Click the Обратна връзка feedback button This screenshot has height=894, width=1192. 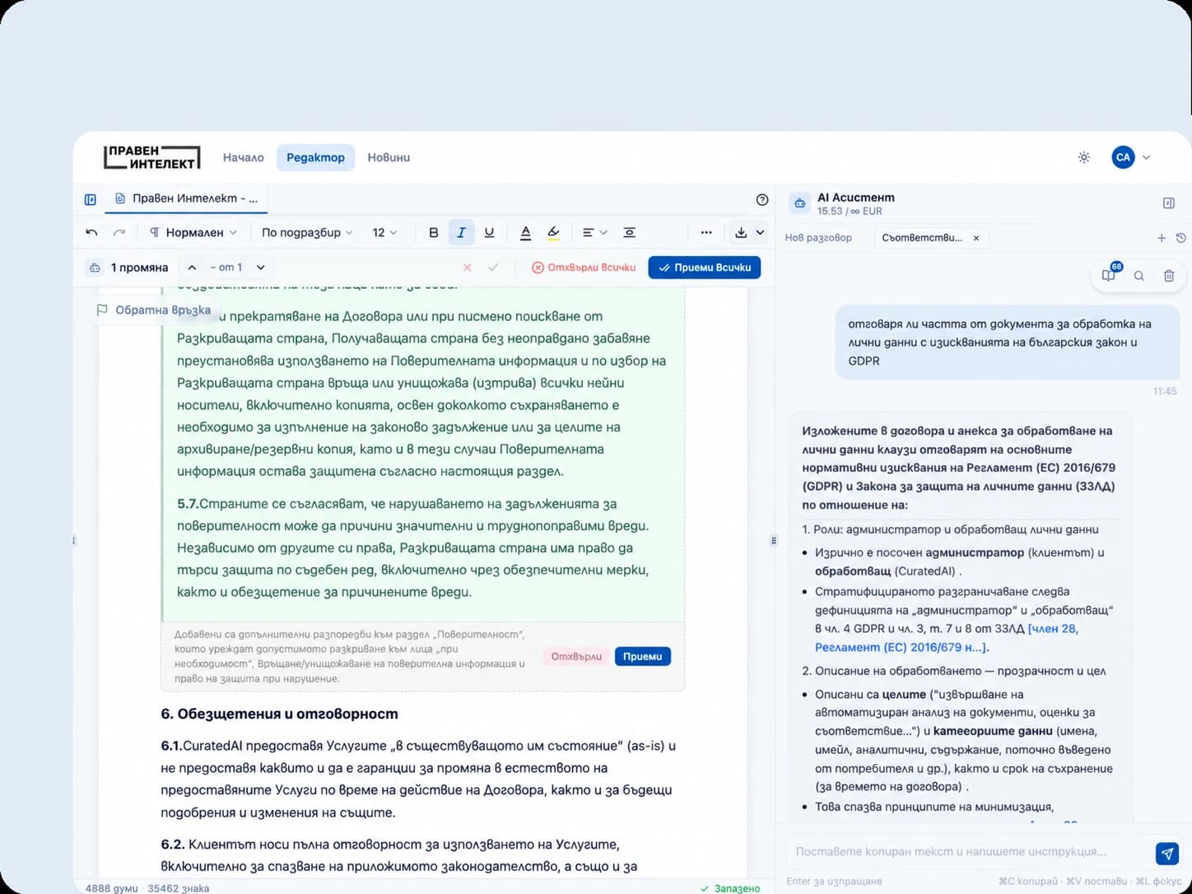pos(154,310)
